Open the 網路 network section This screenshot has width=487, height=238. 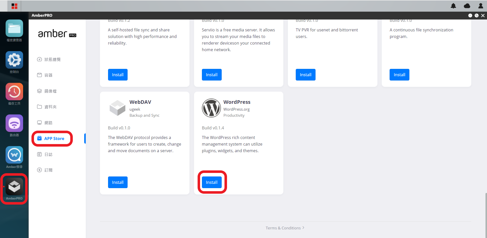pyautogui.click(x=45, y=123)
